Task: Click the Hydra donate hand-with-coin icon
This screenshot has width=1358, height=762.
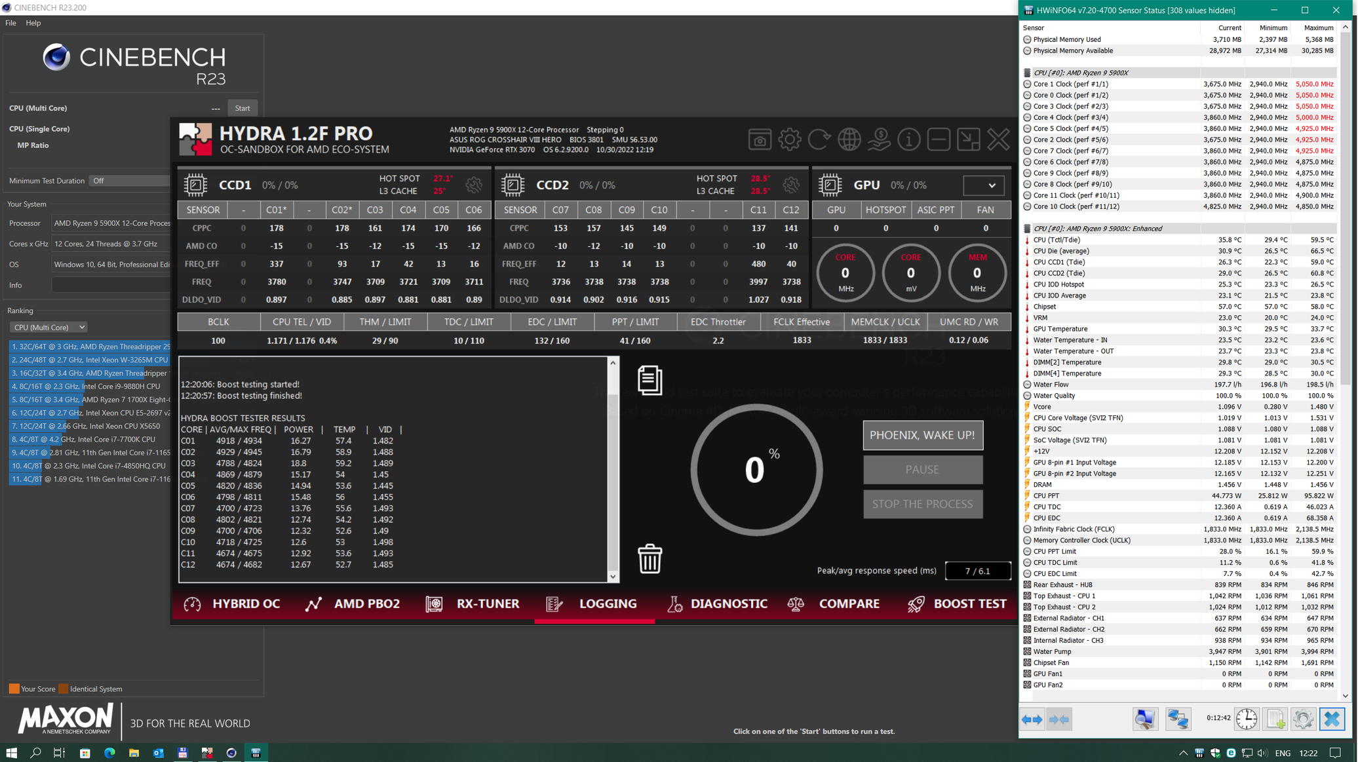Action: 879,140
